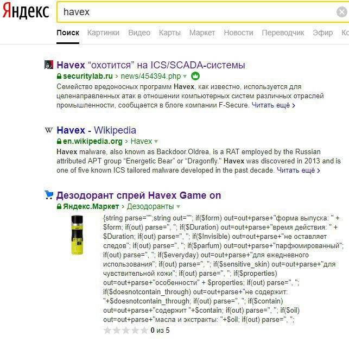Click the securitylab.ru result favicon

pos(49,65)
